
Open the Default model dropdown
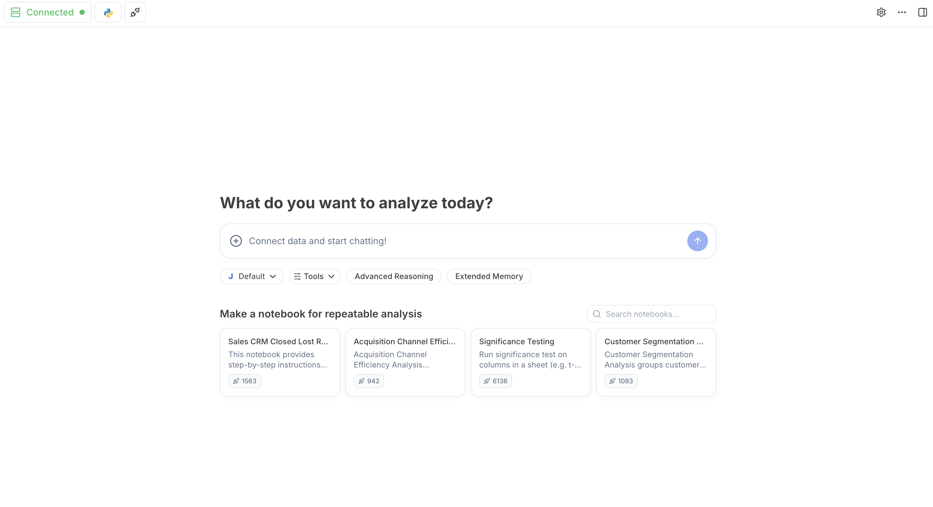click(252, 276)
